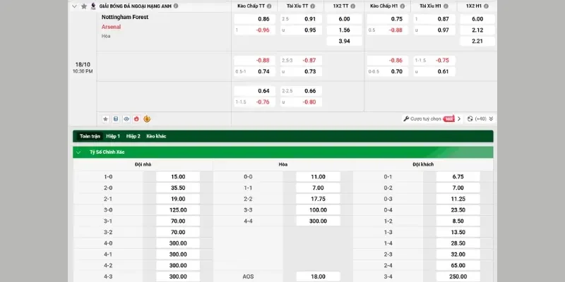The height and width of the screenshot is (282, 565).
Task: Open info icon for Tài Xỉu TT
Action: [312, 6]
